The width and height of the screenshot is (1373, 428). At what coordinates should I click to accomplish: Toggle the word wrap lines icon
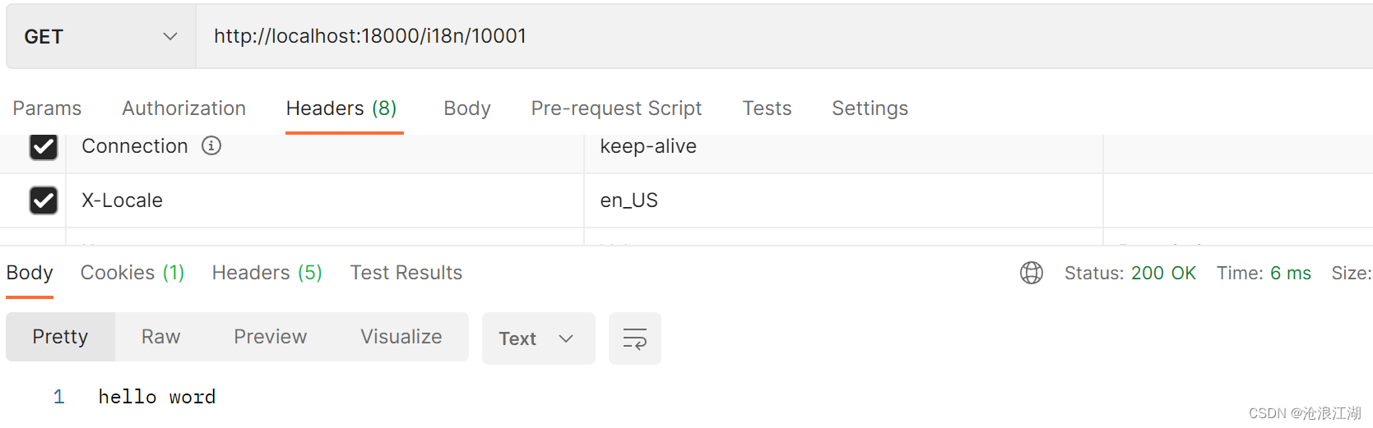[x=635, y=338]
